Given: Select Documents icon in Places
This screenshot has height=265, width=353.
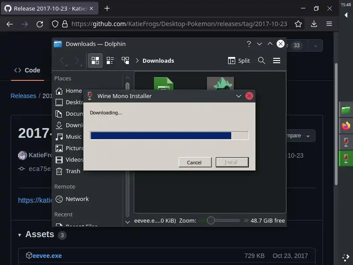Looking at the screenshot, I should pyautogui.click(x=59, y=114).
